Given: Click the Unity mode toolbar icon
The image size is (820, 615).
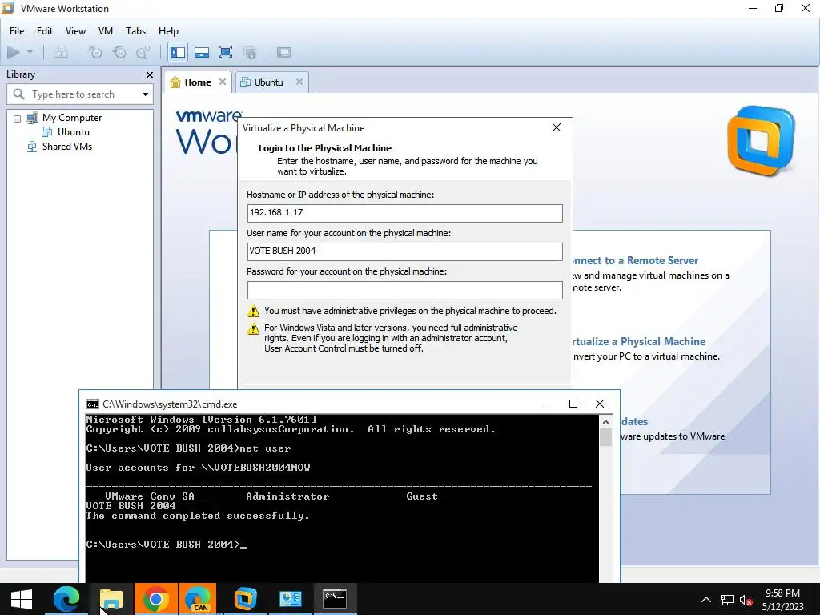Looking at the screenshot, I should pyautogui.click(x=250, y=52).
